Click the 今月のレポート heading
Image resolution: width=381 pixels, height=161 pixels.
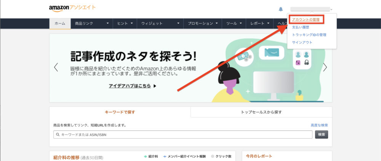point(259,156)
